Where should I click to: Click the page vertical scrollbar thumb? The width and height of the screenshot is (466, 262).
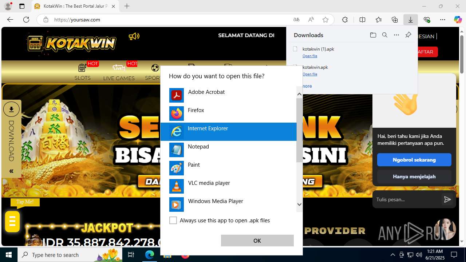pyautogui.click(x=462, y=54)
